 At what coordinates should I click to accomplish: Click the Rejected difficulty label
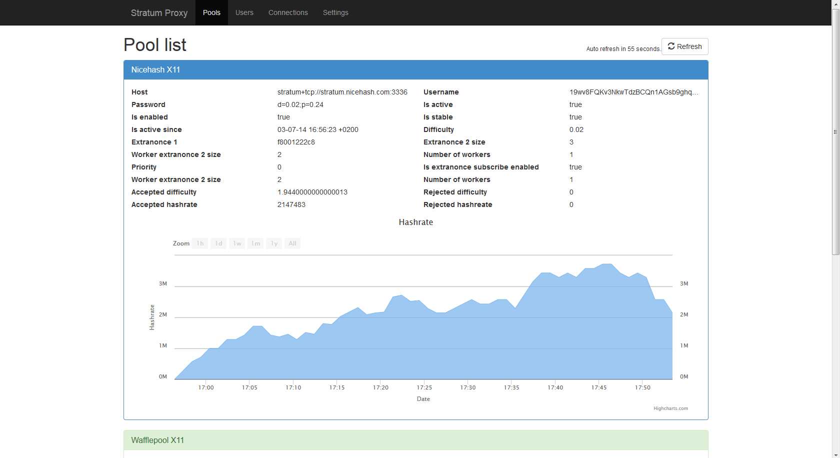pos(455,192)
